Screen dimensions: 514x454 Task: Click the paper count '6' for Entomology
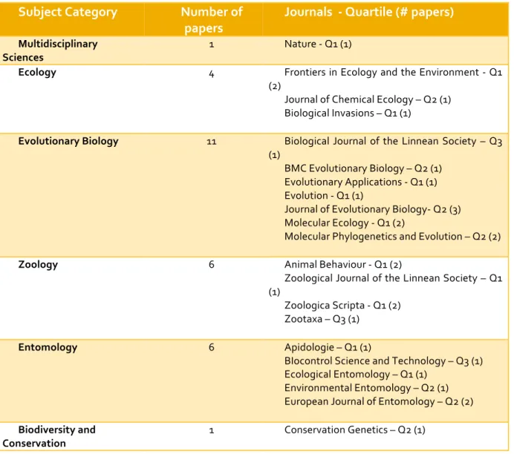(x=212, y=347)
